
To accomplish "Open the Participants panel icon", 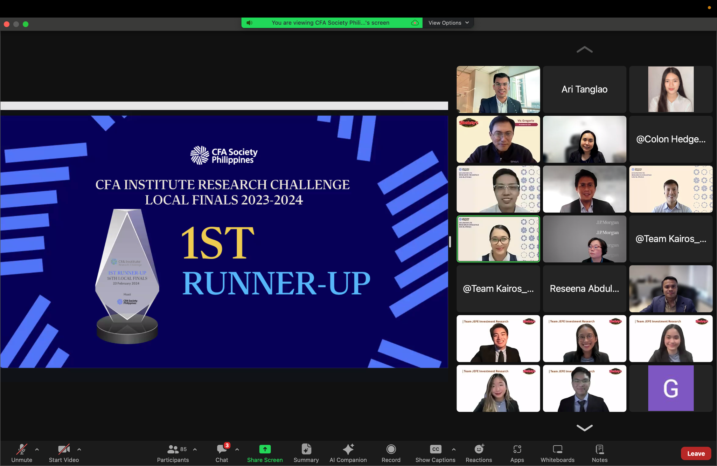I will pos(173,450).
